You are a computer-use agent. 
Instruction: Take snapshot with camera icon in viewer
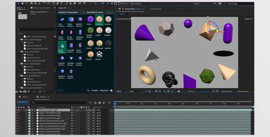pos(179,91)
